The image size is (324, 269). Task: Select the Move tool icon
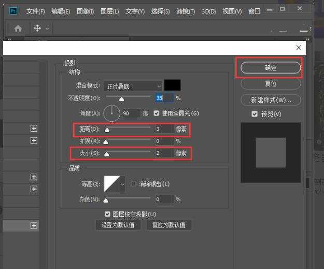click(37, 29)
